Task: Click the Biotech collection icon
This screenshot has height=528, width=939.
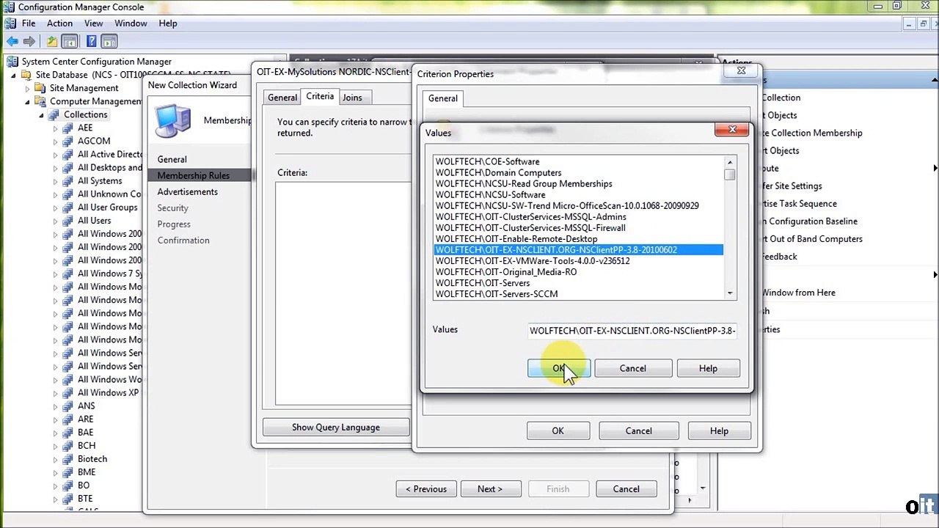Action: [68, 458]
